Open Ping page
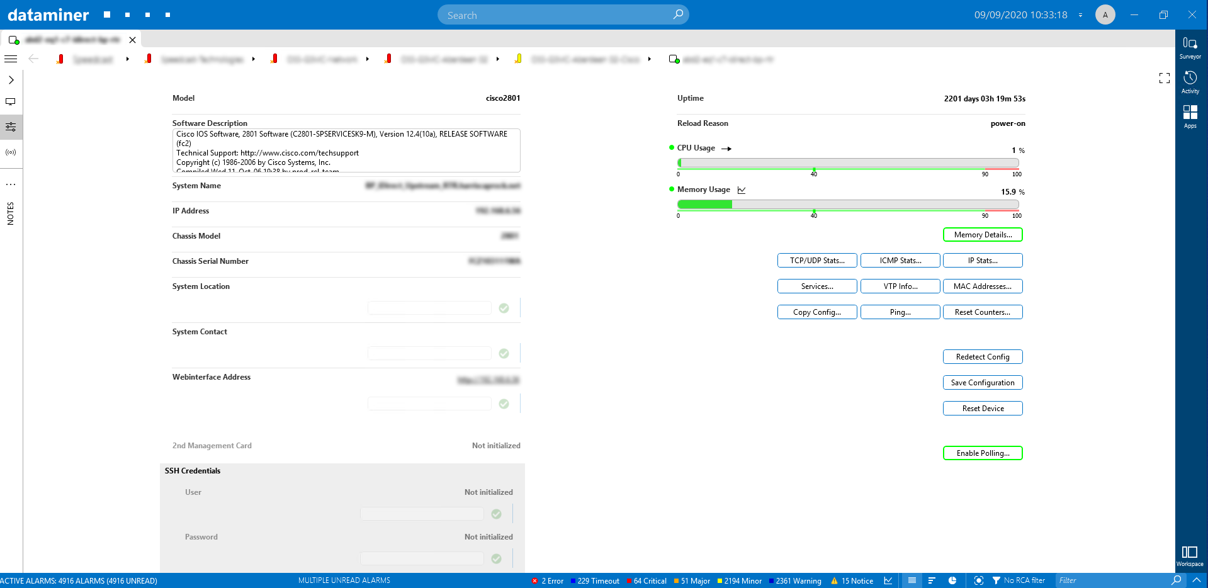Screen dimensions: 1208x588 900,312
